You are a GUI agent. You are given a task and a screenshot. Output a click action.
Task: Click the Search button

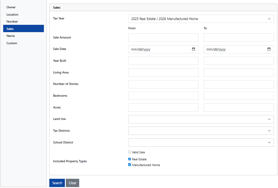(57, 183)
